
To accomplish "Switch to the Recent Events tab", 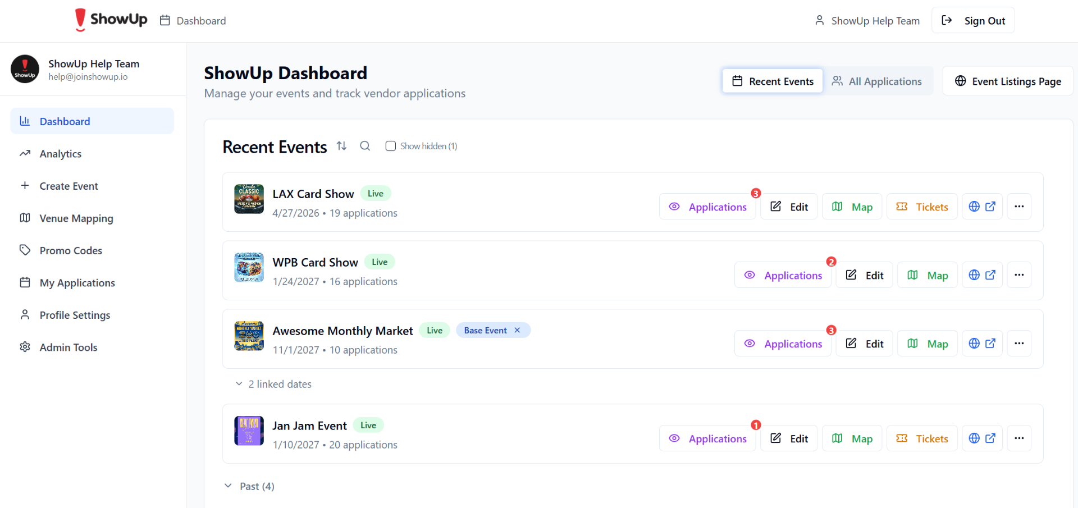I will point(773,81).
